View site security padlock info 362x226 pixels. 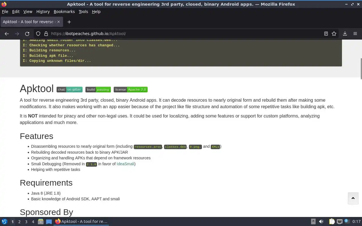pos(46,34)
